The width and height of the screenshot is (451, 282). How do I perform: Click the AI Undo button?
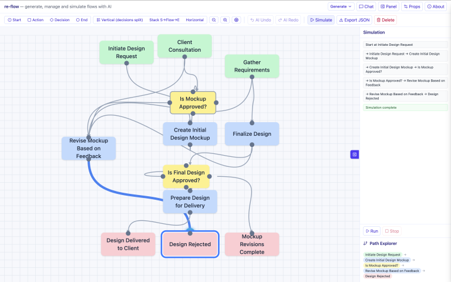(x=260, y=20)
